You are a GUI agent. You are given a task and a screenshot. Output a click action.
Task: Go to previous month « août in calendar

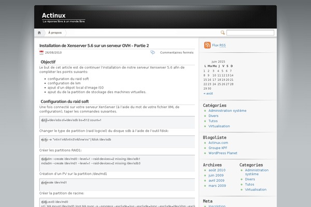[x=208, y=93]
